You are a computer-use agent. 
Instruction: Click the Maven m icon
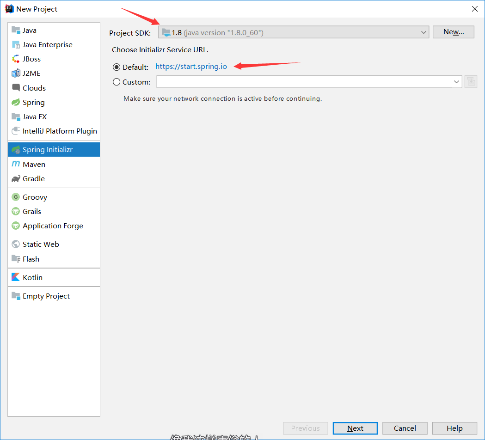coord(16,164)
